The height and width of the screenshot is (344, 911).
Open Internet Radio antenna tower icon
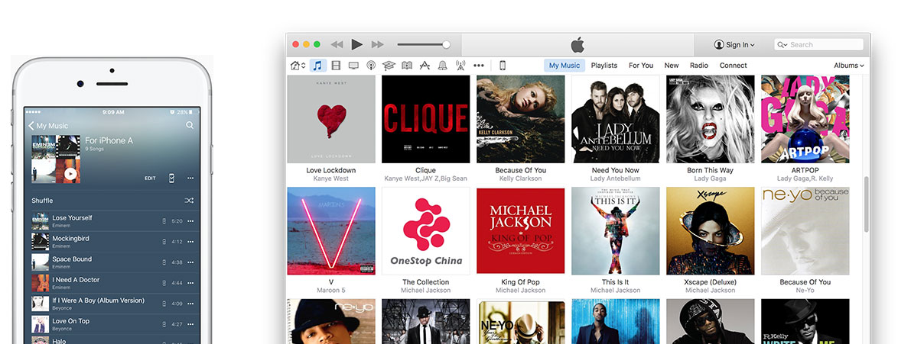coord(460,66)
